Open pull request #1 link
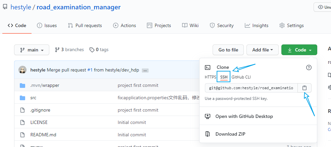Viewport: 331px width, 147px height. click(x=90, y=70)
